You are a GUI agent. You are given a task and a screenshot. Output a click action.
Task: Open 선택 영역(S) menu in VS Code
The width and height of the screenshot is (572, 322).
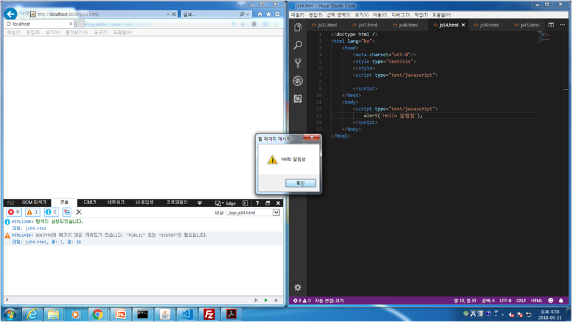coord(338,14)
